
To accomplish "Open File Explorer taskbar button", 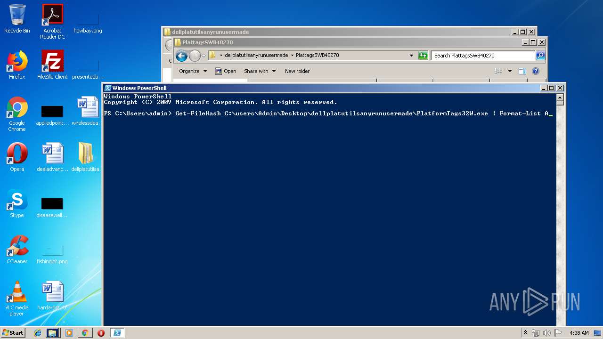I will pos(52,333).
